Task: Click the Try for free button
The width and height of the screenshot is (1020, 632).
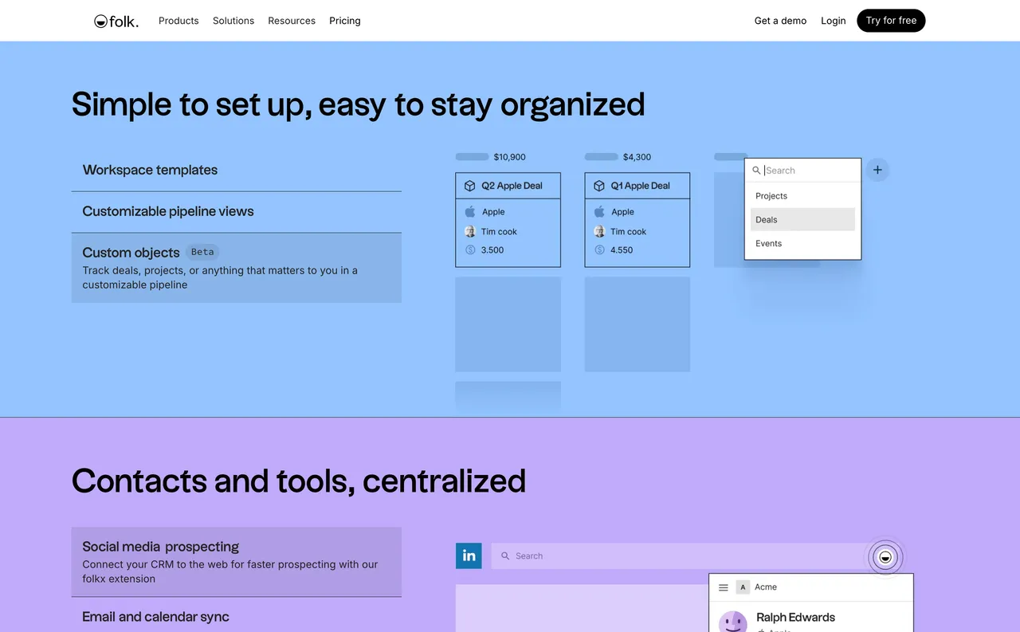Action: tap(891, 21)
